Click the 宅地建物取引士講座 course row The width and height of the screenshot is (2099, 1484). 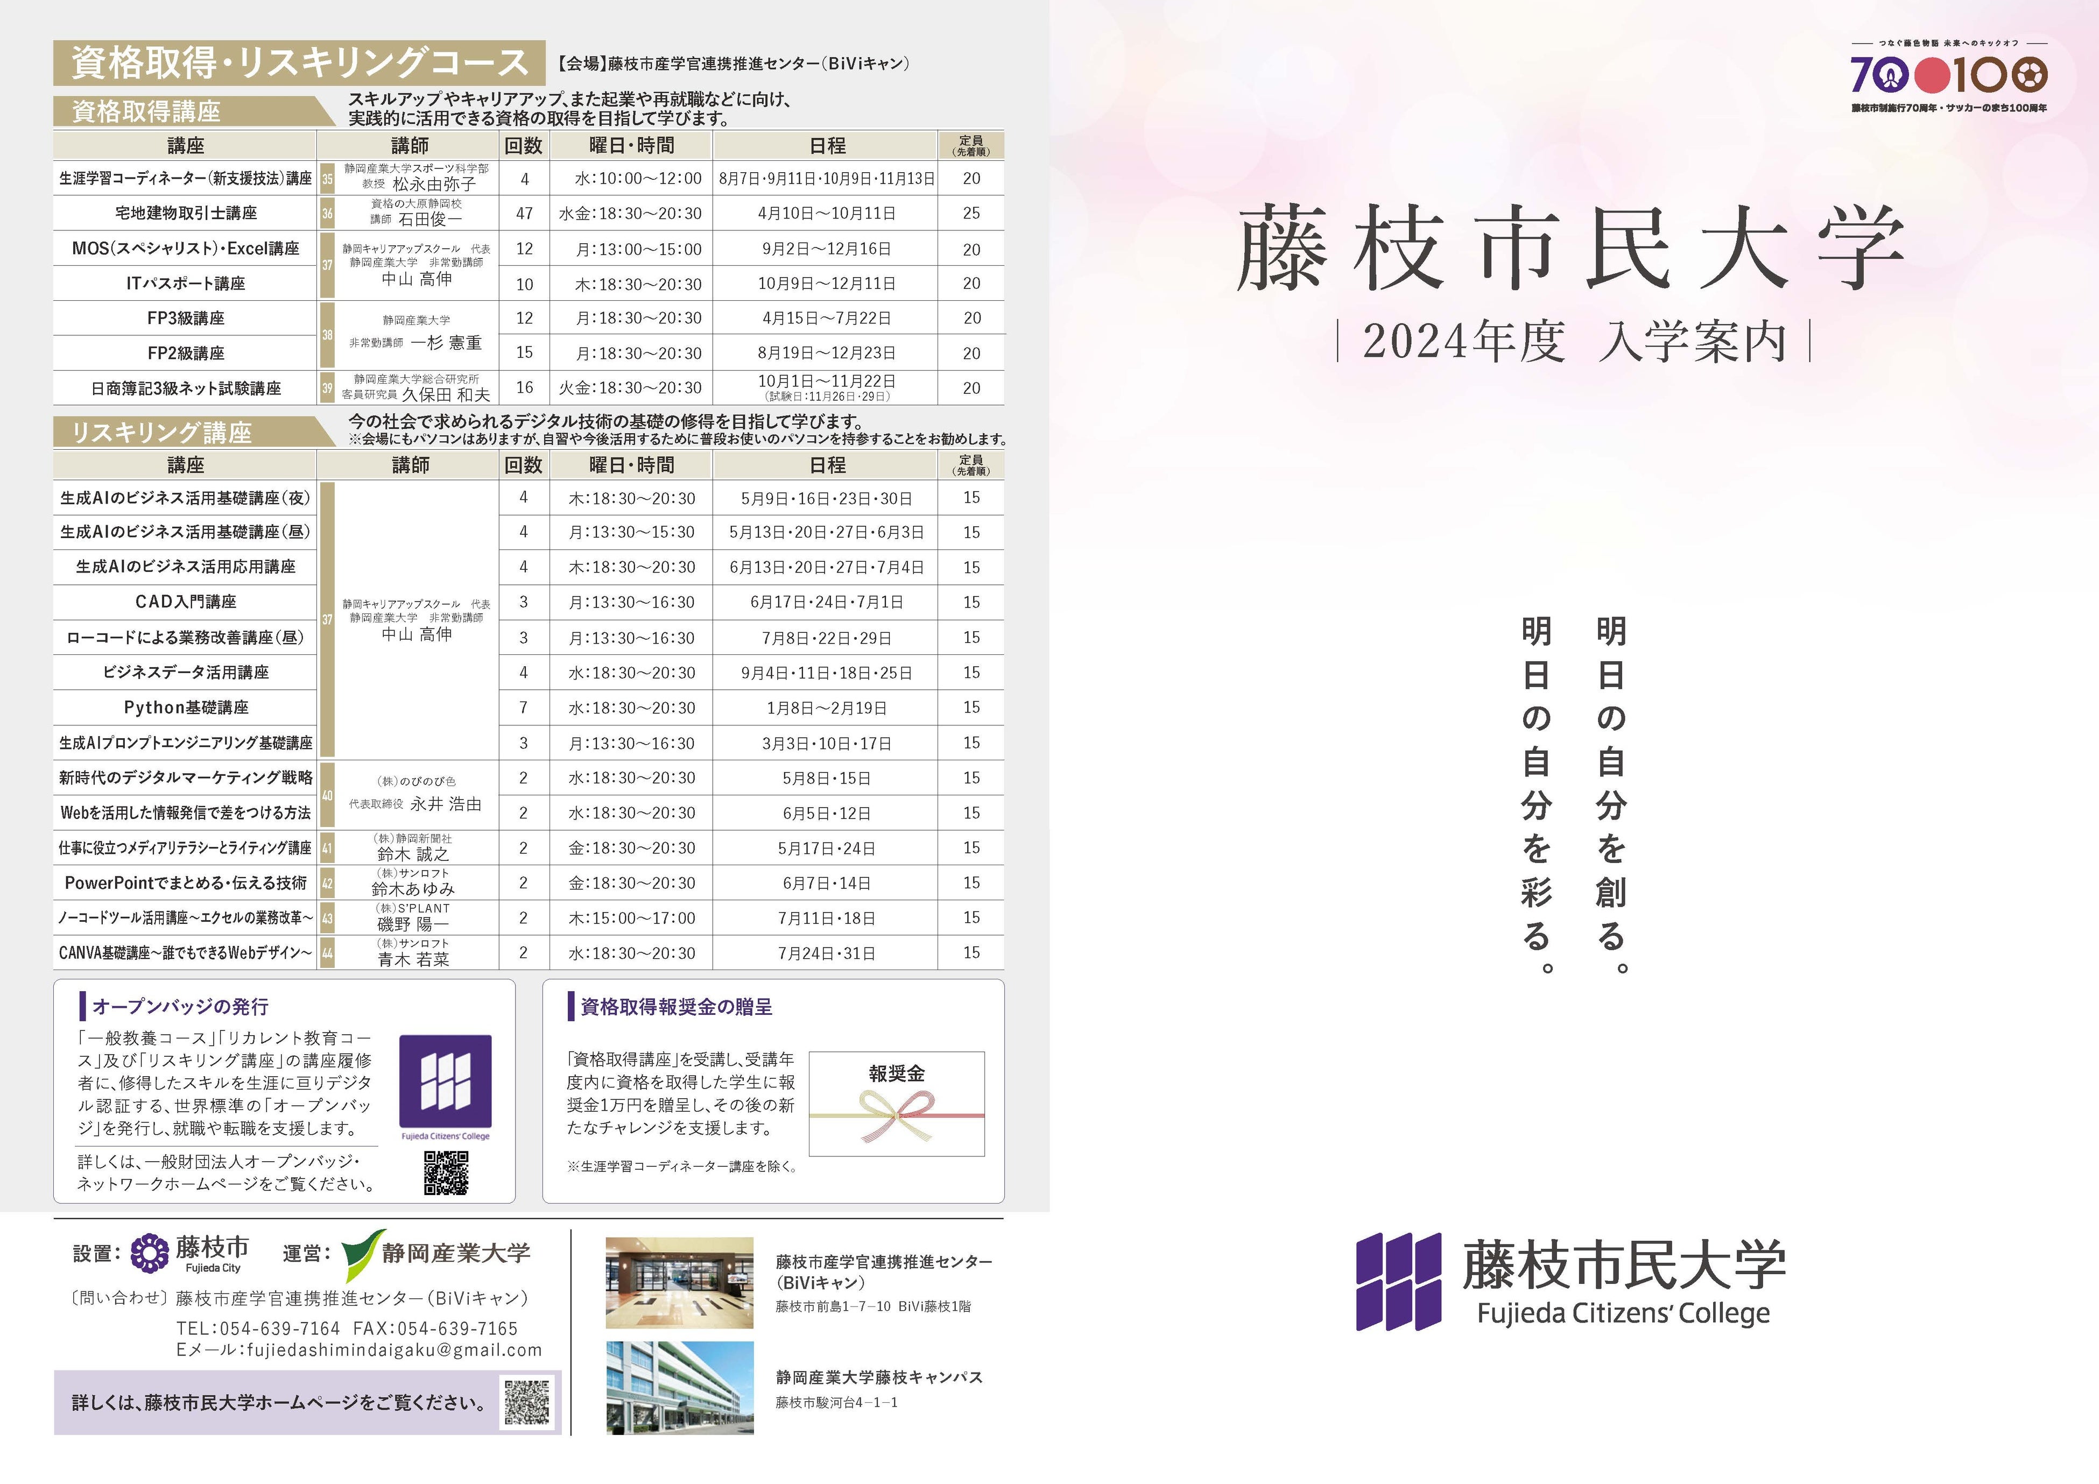click(186, 213)
